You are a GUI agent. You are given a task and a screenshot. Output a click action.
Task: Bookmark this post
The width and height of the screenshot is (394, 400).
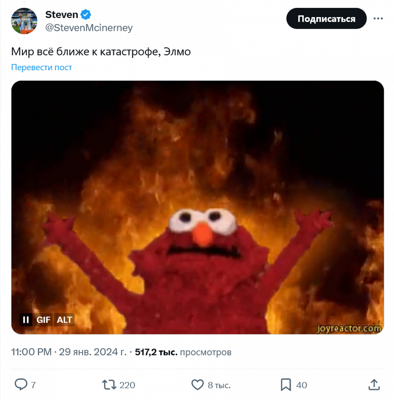[x=286, y=385]
